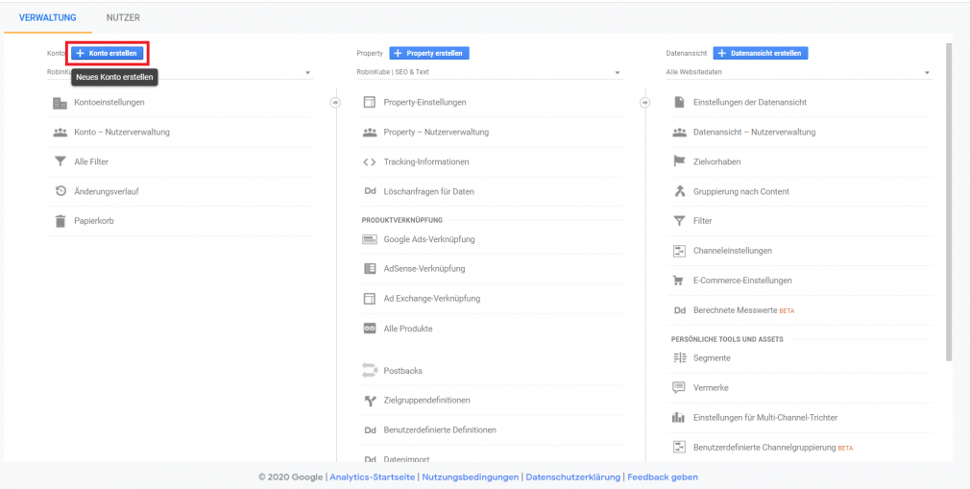Screen dimensions: 970x489
Task: Switch to the Verwaltung tab
Action: (x=48, y=18)
